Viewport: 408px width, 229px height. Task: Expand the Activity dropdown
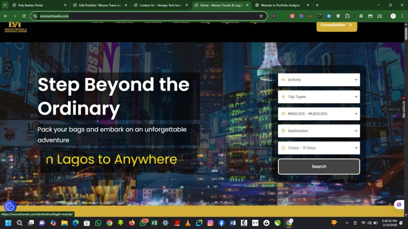319,80
